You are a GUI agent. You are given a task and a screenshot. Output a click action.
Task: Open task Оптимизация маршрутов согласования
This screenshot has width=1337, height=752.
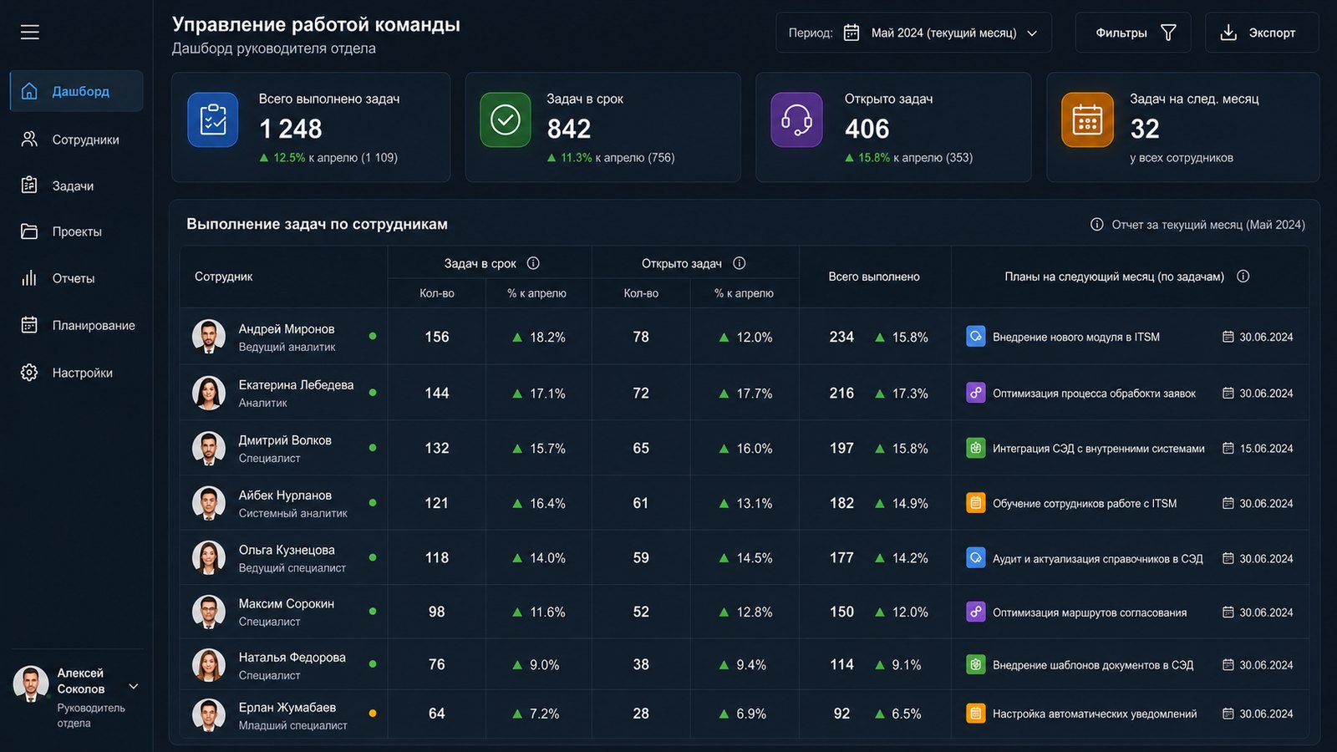point(1090,613)
